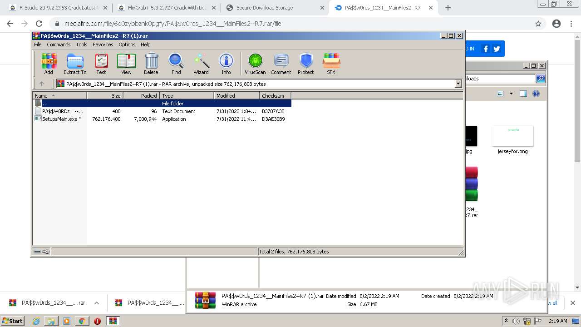
Task: Open Chrome profile avatar icon
Action: click(x=556, y=24)
